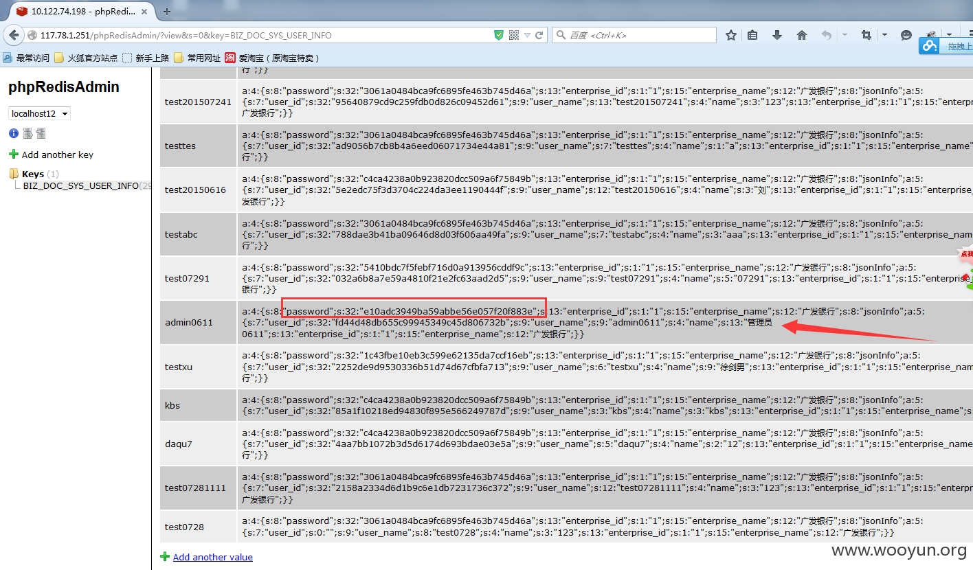Click the smiley chat icon
This screenshot has height=570, width=973.
[906, 35]
